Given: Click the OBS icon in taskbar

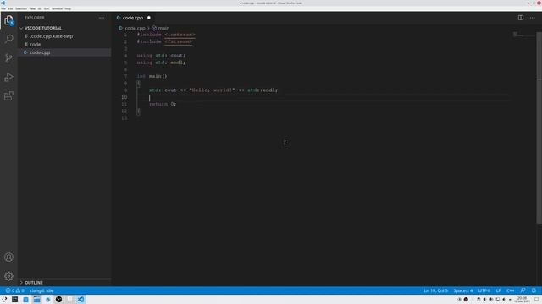Looking at the screenshot, I should point(58,299).
